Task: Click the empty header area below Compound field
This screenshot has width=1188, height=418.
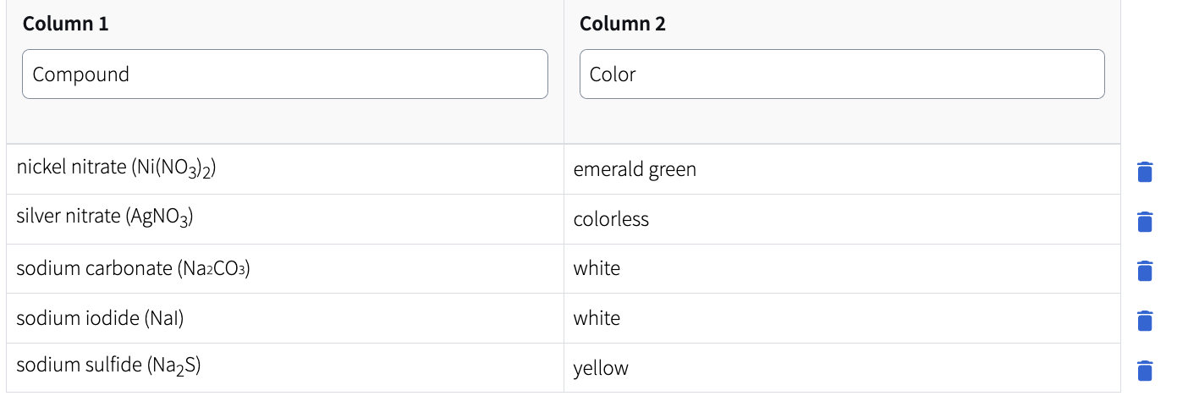Action: click(x=285, y=121)
